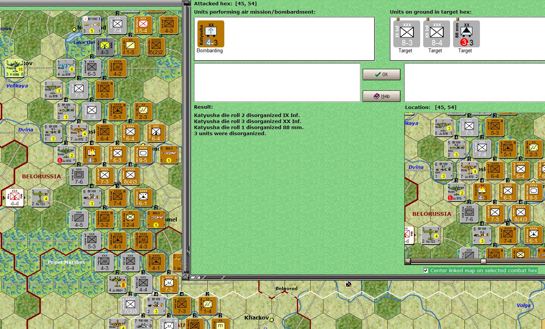Select the Moscow 7-2 counter

[x=169, y=284]
